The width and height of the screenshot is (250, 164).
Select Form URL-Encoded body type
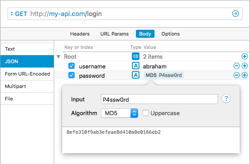[27, 74]
